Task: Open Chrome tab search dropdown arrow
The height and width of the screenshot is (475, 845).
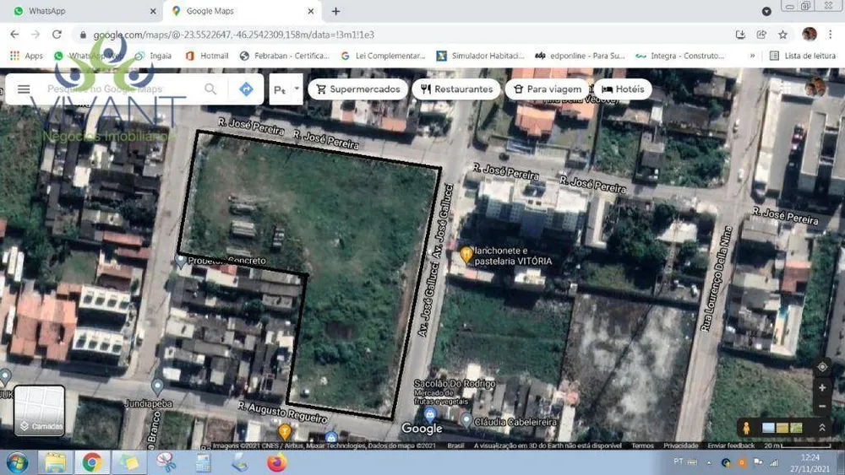Action: [x=766, y=11]
